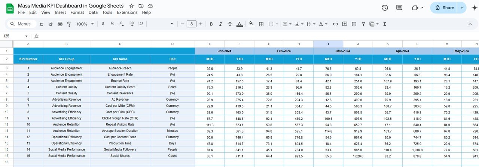479x167 pixels.
Task: Toggle strikethrough formatting
Action: [230, 24]
